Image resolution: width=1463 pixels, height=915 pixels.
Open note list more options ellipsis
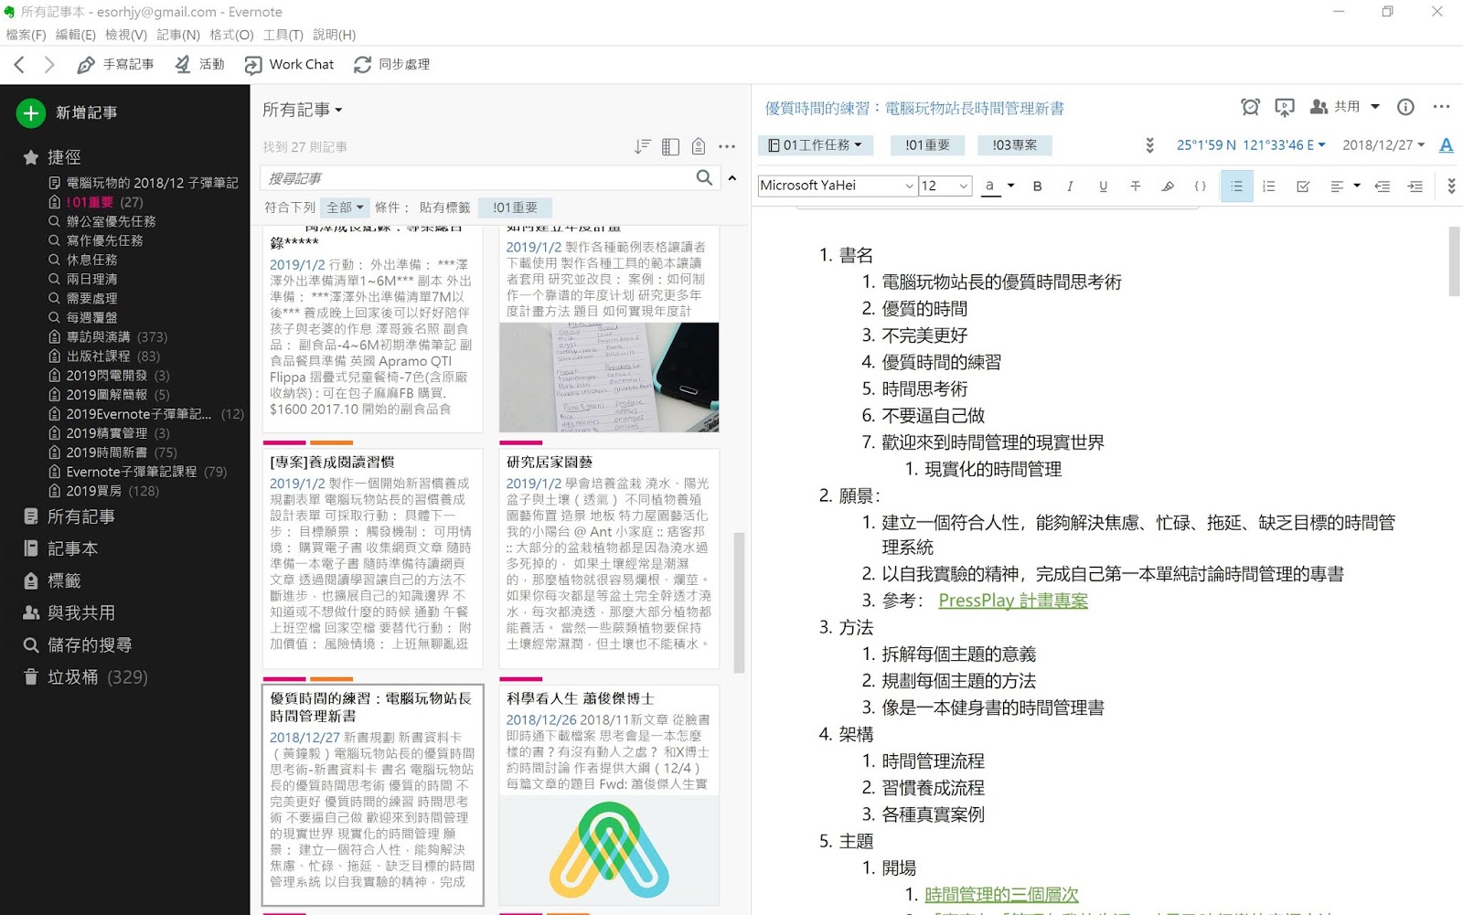[x=727, y=146]
